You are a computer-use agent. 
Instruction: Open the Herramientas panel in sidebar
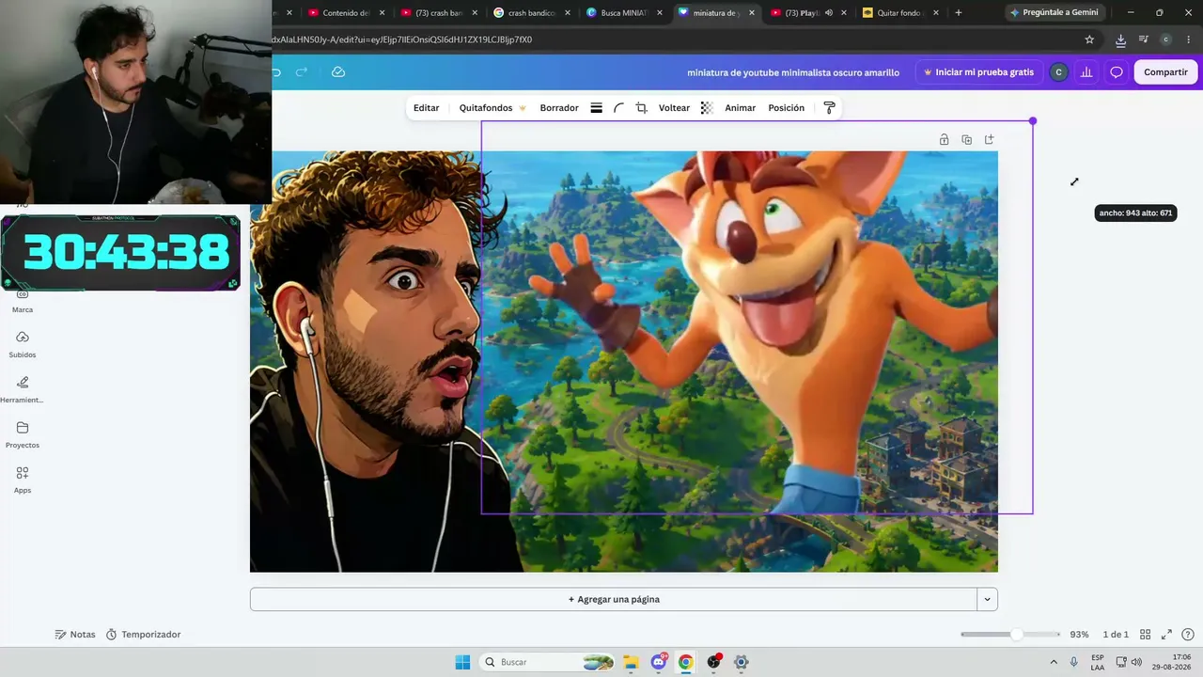[23, 389]
